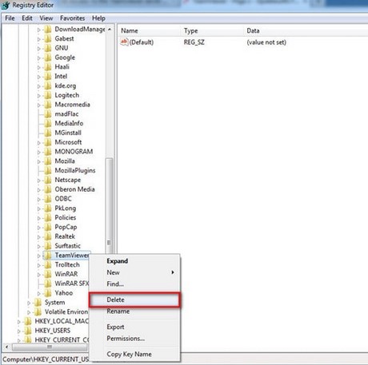Click the Logitech folder icon
368x365 pixels.
click(x=48, y=95)
